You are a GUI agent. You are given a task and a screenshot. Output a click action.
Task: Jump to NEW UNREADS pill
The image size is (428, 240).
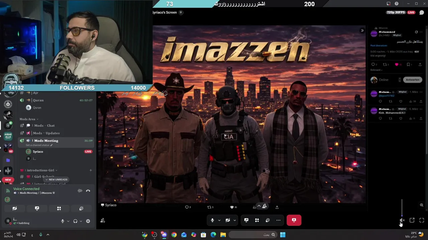tap(57, 180)
